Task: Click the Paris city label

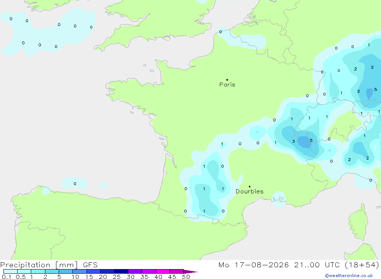Action: [227, 84]
